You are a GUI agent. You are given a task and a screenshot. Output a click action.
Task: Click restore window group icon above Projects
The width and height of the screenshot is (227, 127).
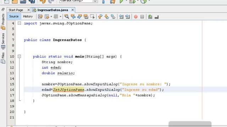pyautogui.click(x=3, y=10)
